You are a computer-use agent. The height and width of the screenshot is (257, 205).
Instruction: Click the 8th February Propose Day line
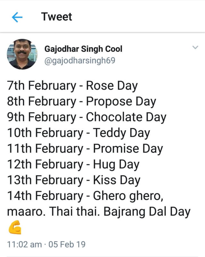(x=81, y=101)
